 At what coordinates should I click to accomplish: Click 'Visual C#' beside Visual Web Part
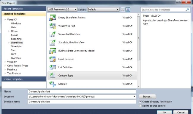[x=127, y=26]
